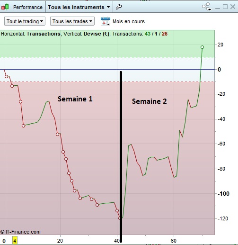Click the 60 label on horizontal axis
Viewport: 238px width, 245px height.
174,241
